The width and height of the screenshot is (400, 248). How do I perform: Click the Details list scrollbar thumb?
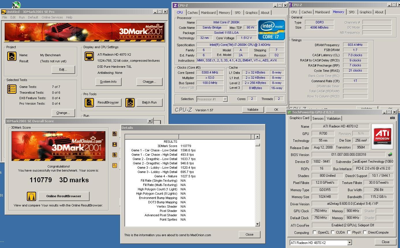(257, 144)
